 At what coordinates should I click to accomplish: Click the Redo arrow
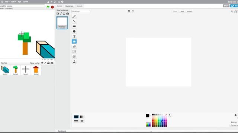133,11
